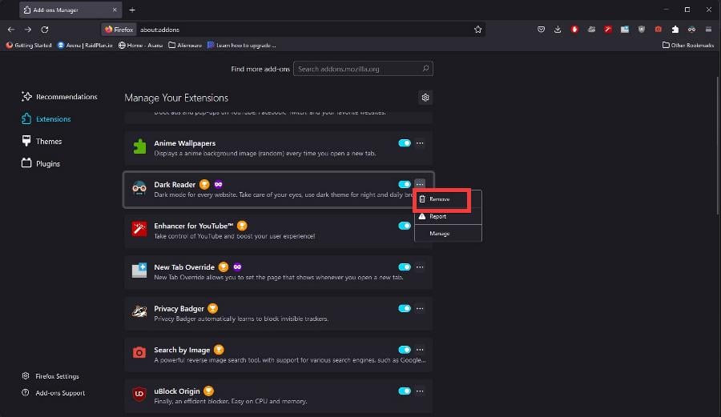Open more options for New Tab Override
Viewport: 721px width, 417px height.
click(420, 267)
